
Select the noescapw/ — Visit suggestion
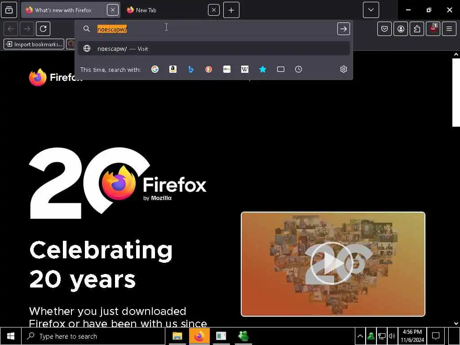pos(214,49)
